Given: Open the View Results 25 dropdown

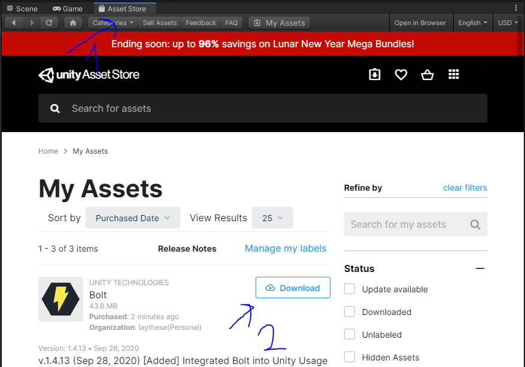Looking at the screenshot, I should (x=272, y=218).
